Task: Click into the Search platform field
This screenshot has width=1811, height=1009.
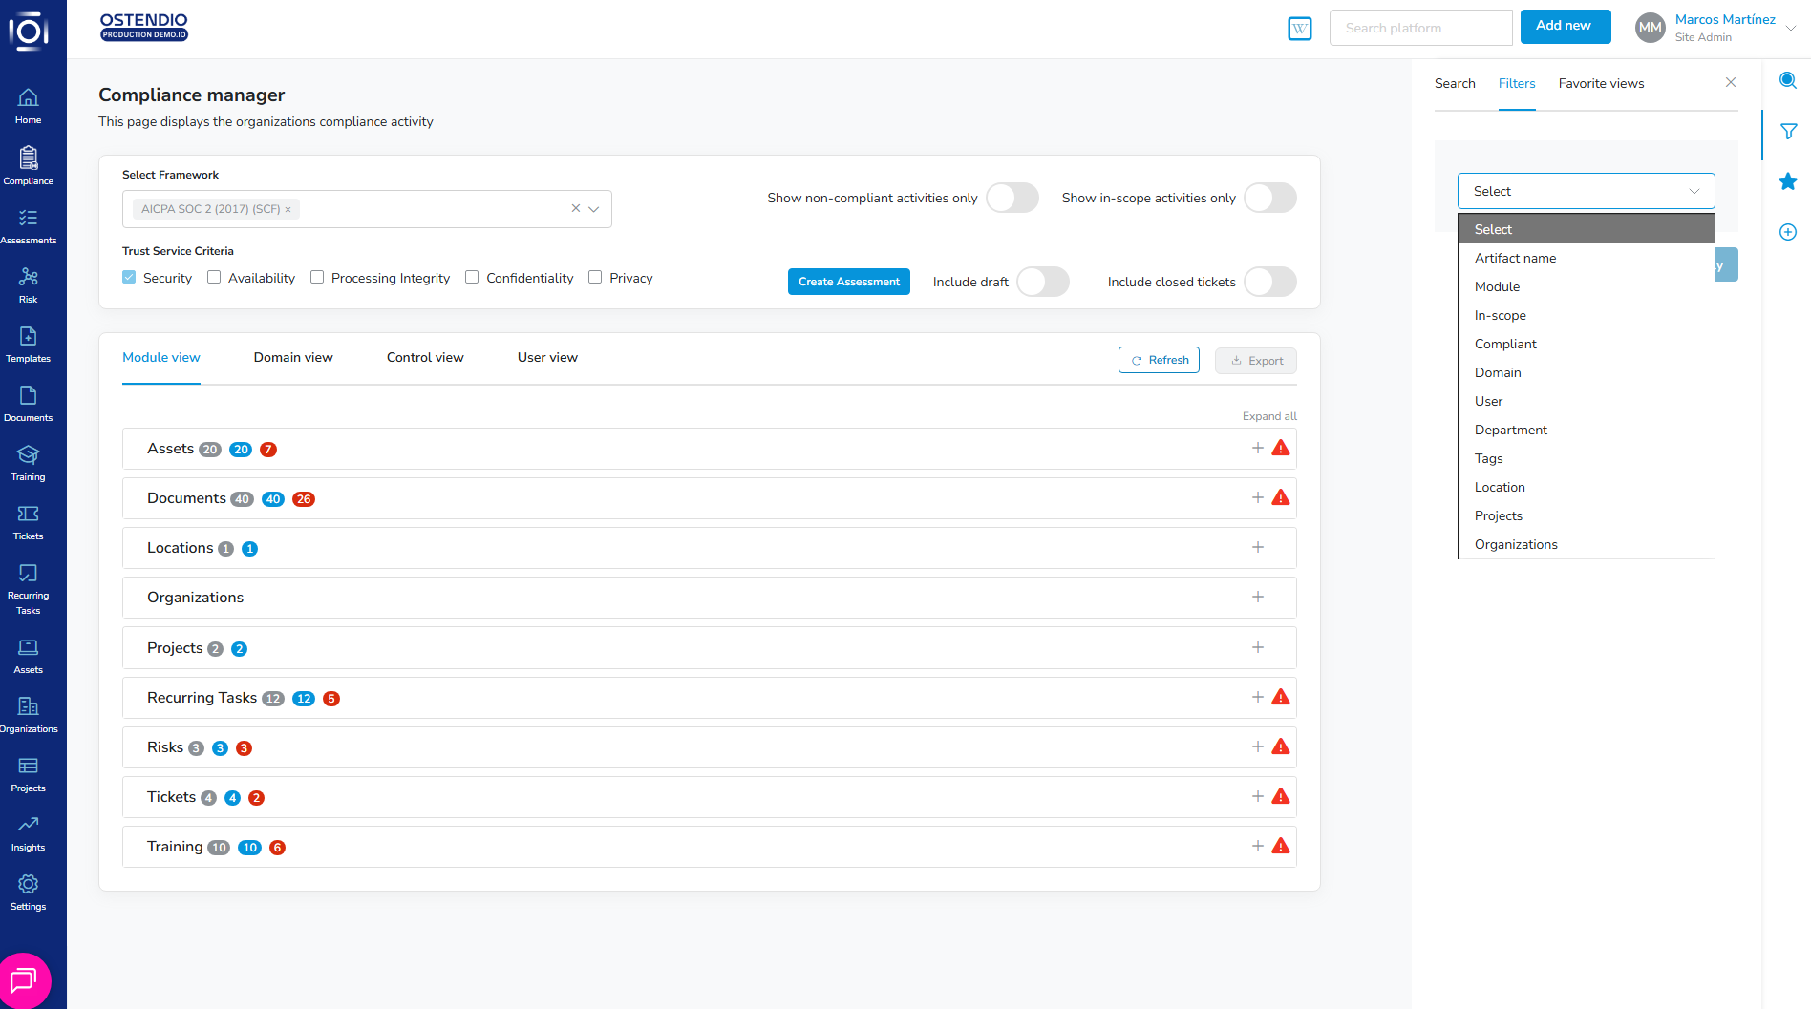Action: point(1419,28)
